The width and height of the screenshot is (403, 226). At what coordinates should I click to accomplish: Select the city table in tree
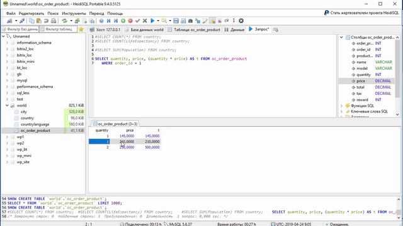pyautogui.click(x=24, y=112)
